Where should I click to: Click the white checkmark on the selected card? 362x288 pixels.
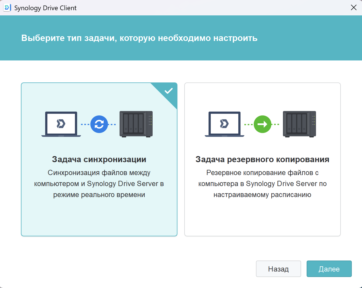click(169, 91)
